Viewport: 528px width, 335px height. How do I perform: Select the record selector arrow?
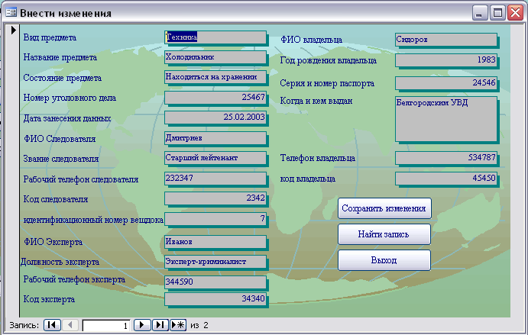[14, 30]
